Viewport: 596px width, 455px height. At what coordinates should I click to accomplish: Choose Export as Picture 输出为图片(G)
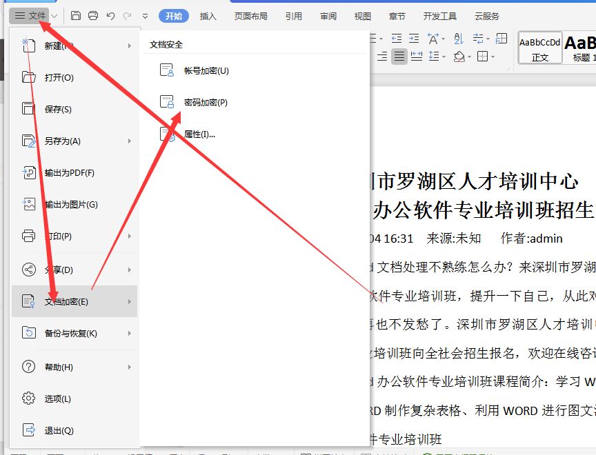[x=70, y=205]
